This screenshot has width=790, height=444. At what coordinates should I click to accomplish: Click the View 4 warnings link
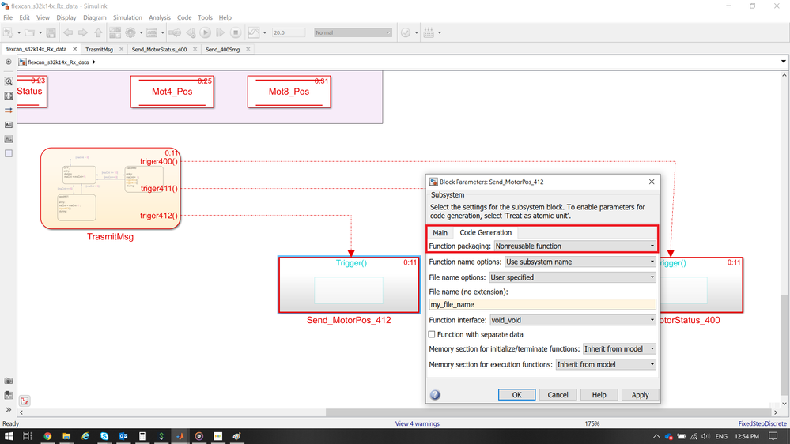click(x=418, y=424)
